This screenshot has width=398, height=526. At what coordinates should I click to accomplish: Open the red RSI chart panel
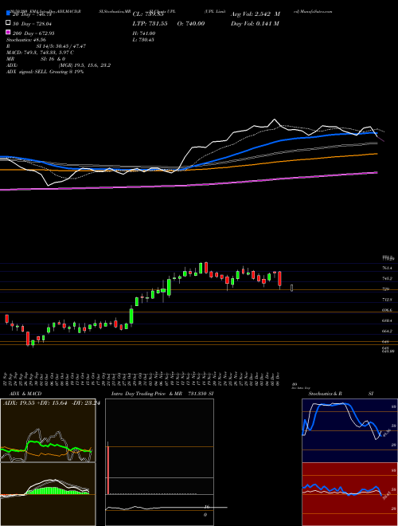(349, 494)
